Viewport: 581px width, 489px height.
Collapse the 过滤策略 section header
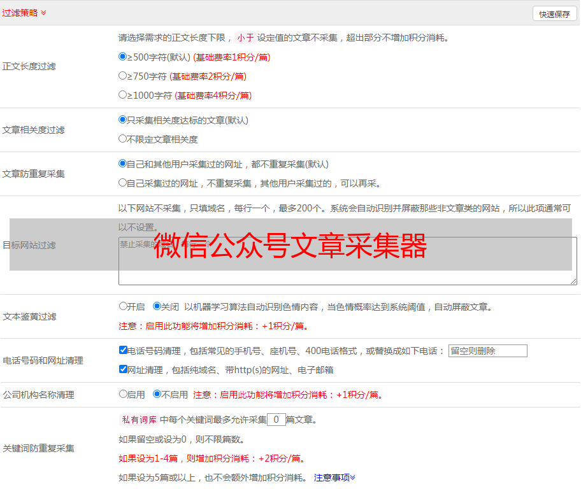pos(24,13)
